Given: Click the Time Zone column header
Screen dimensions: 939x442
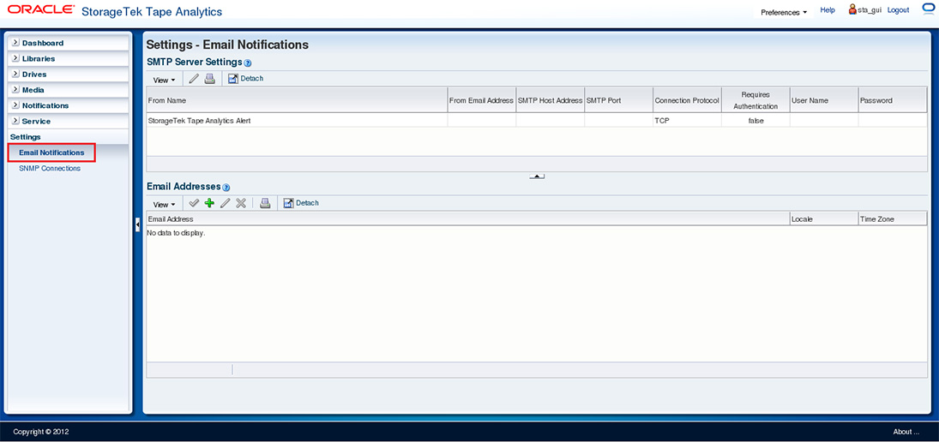Looking at the screenshot, I should (x=893, y=219).
